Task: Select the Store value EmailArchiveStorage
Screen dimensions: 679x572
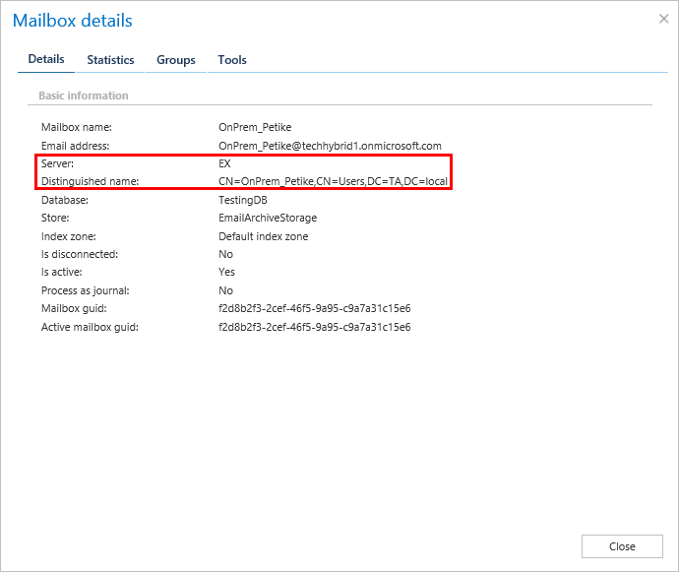Action: pos(268,218)
